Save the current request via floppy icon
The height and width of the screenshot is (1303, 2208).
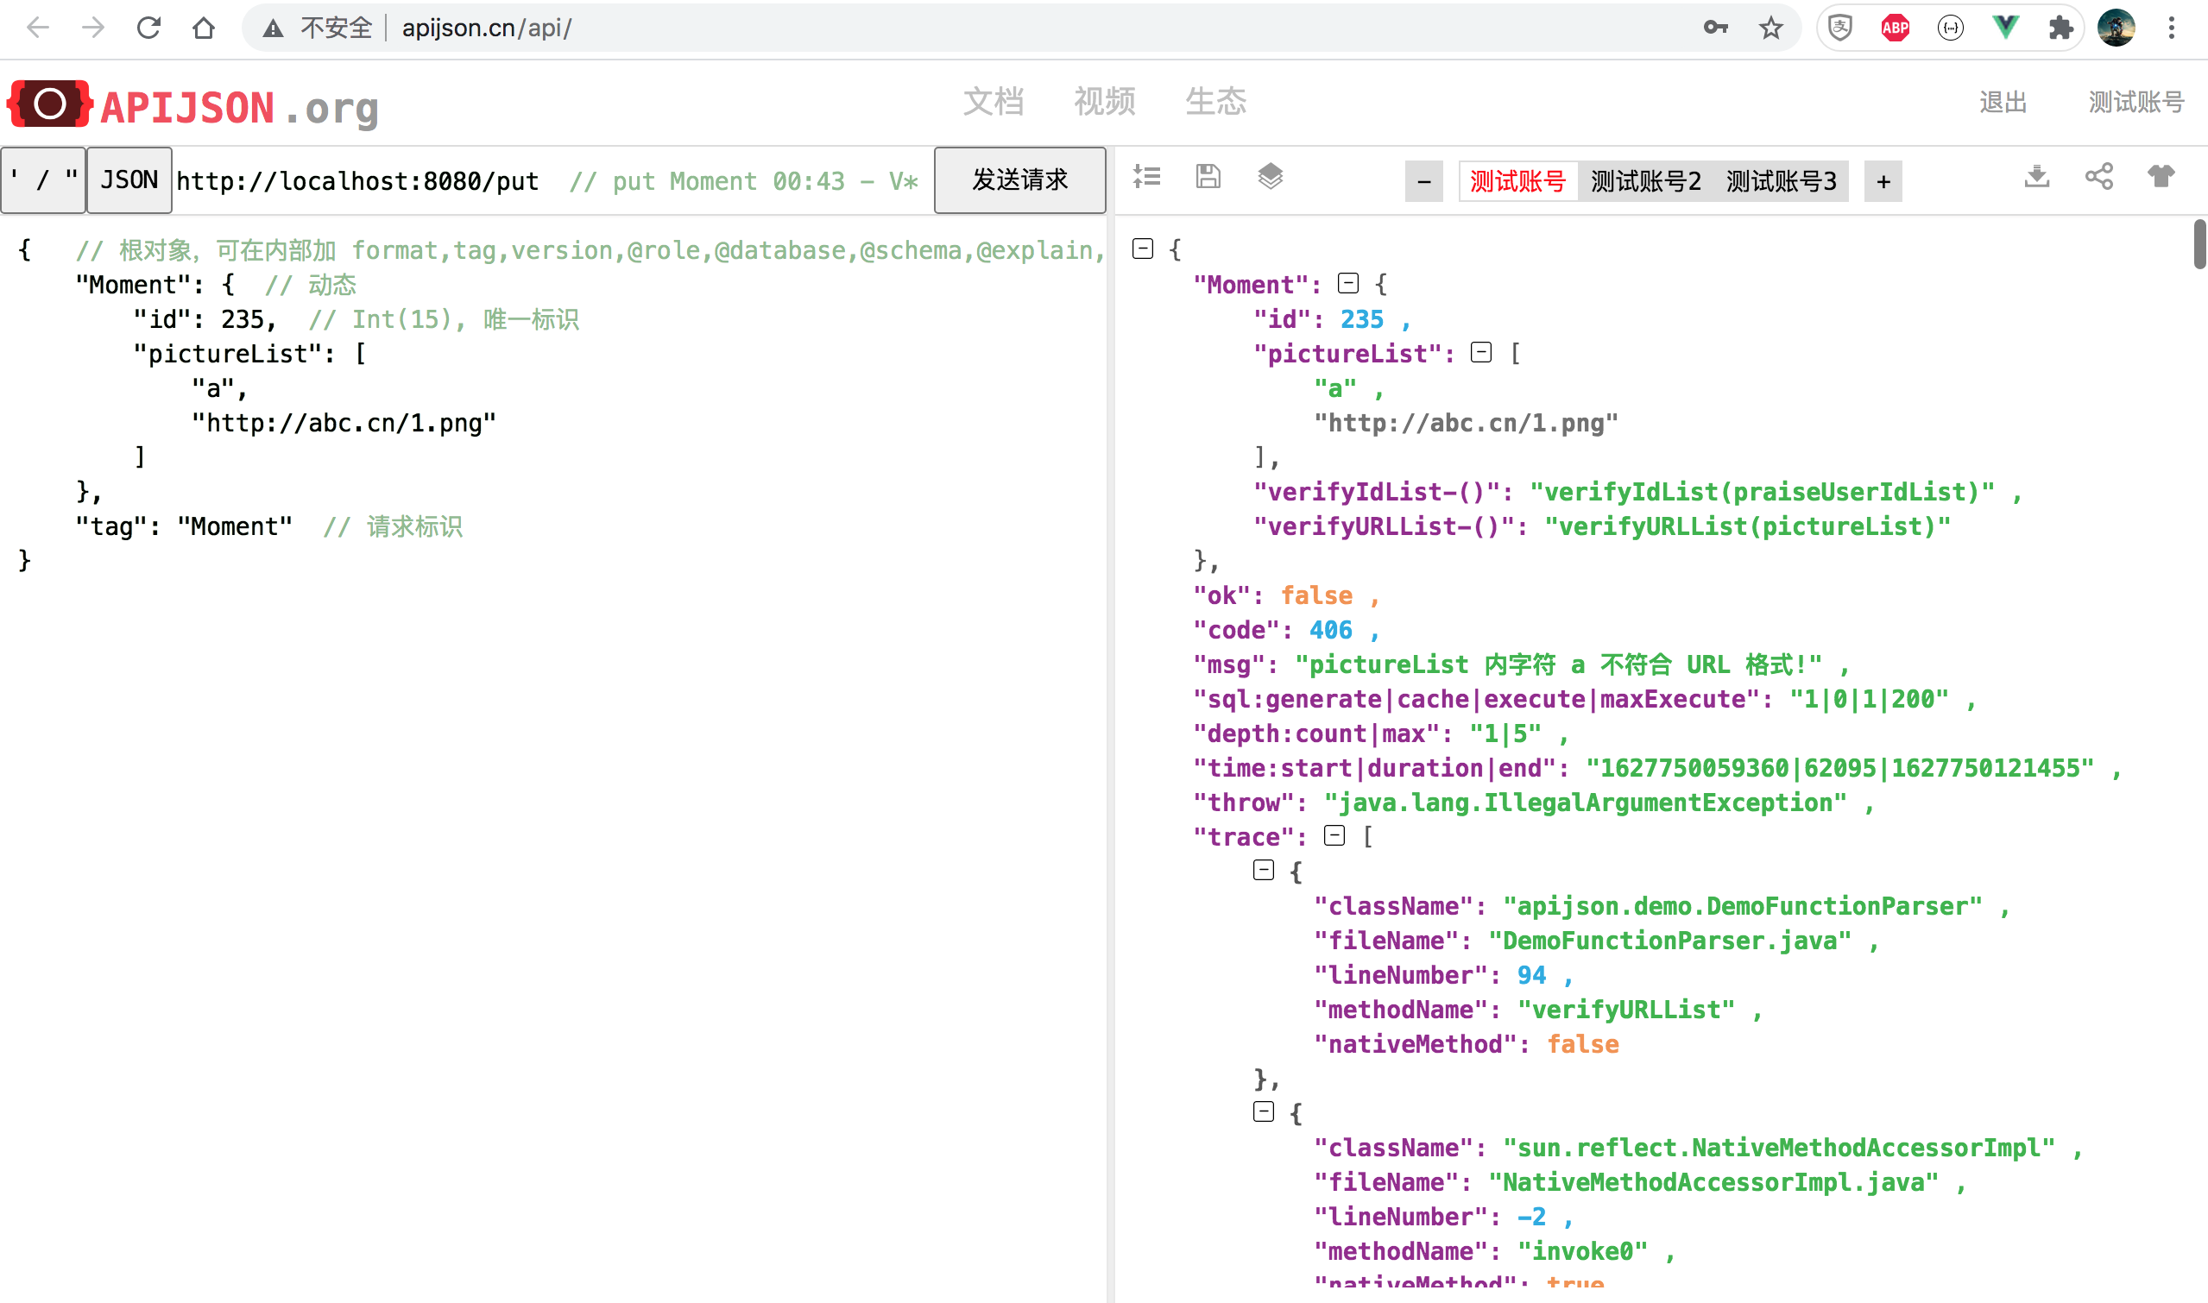[1208, 178]
